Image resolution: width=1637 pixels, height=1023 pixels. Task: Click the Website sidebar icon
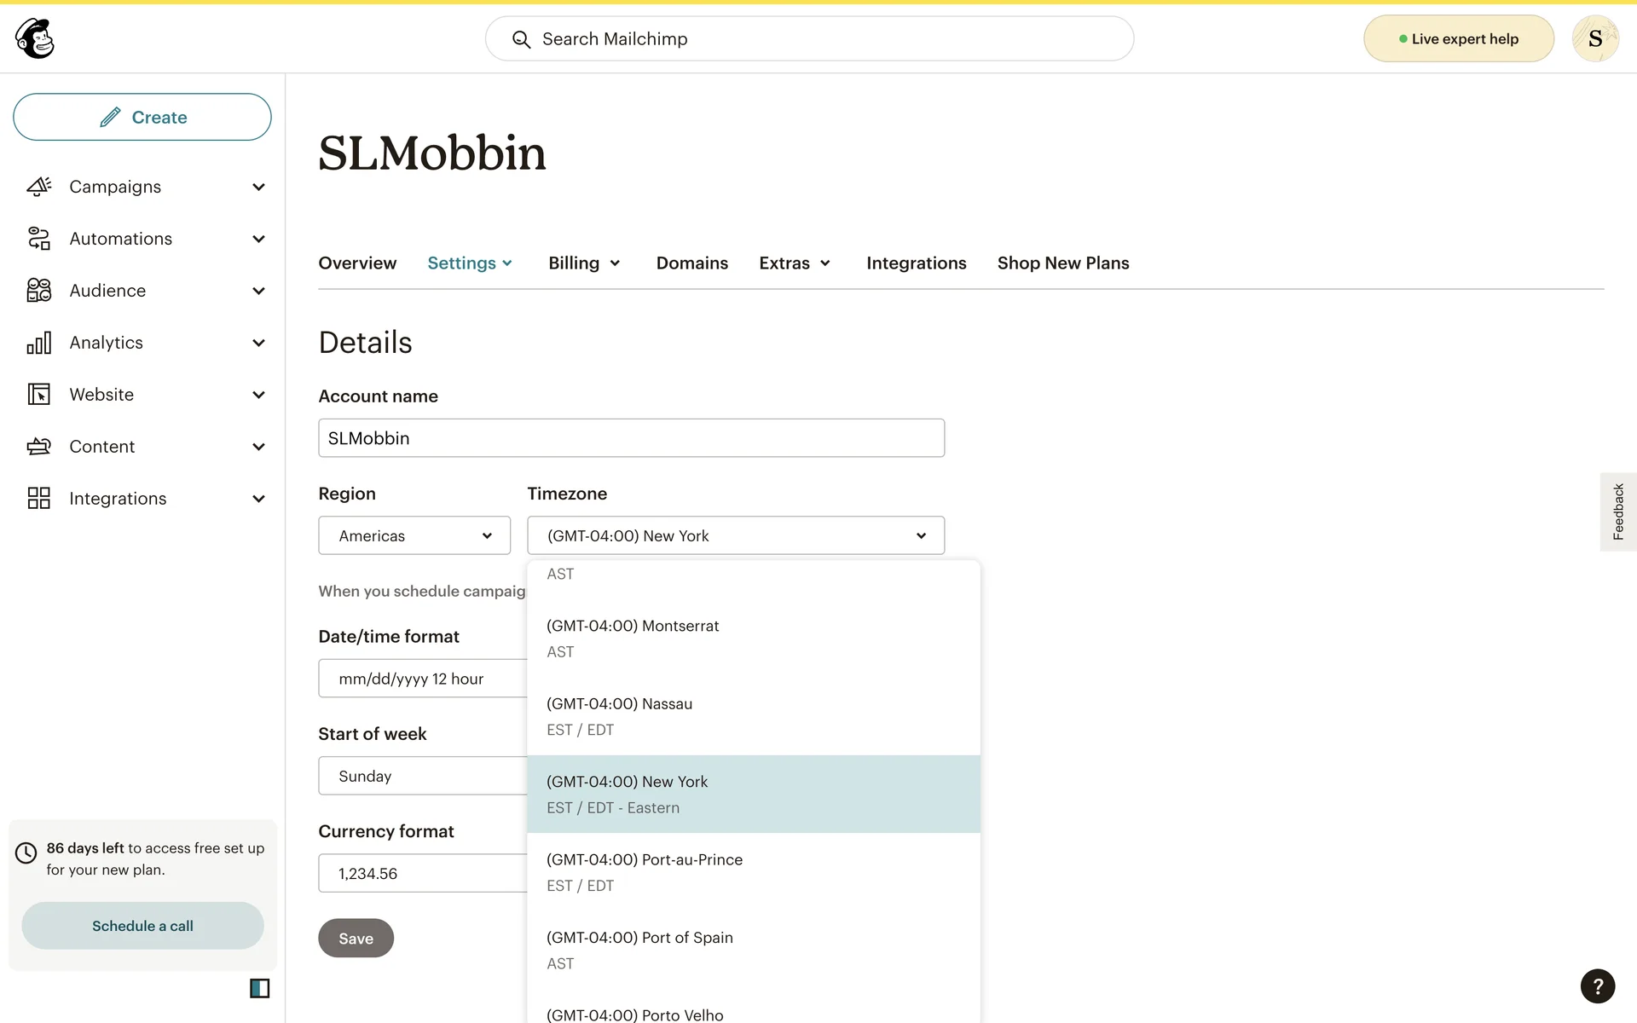click(x=39, y=395)
